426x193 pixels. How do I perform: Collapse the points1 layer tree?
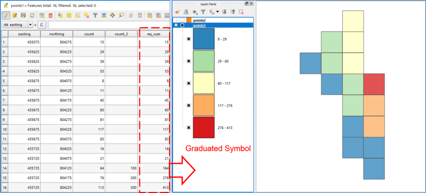[x=176, y=25]
